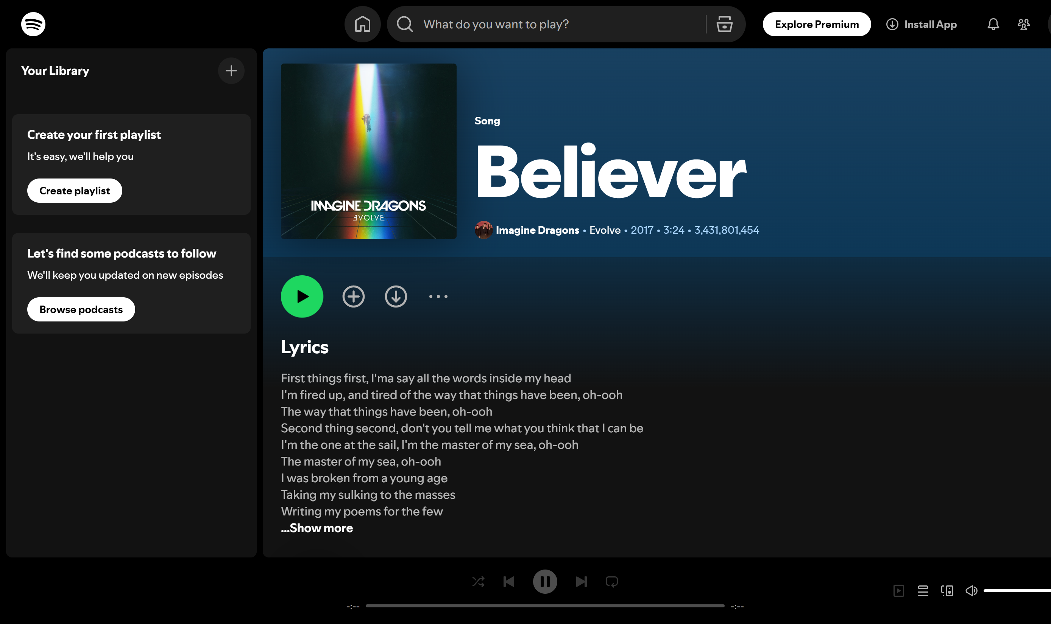The height and width of the screenshot is (624, 1051).
Task: Open more options three-dot menu
Action: click(438, 296)
